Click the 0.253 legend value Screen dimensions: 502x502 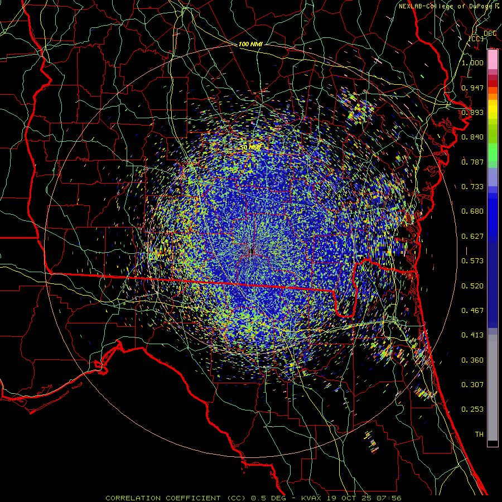click(472, 409)
